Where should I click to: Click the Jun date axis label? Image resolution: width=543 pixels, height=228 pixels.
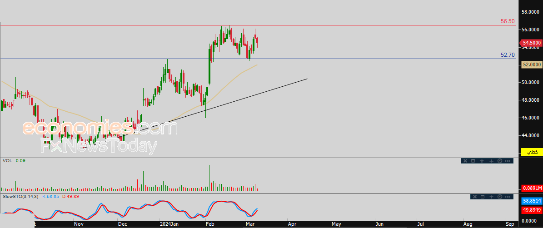click(x=379, y=224)
